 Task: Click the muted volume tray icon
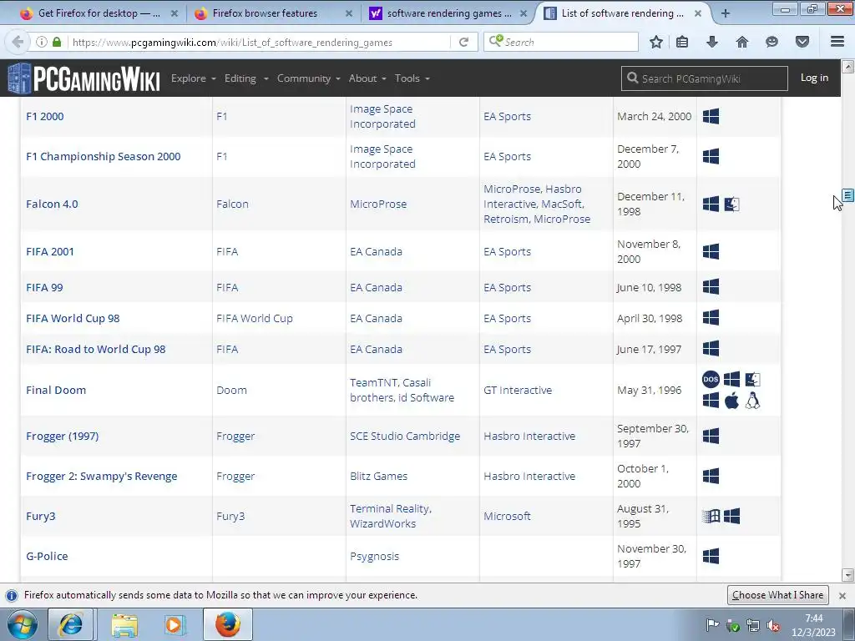[772, 626]
